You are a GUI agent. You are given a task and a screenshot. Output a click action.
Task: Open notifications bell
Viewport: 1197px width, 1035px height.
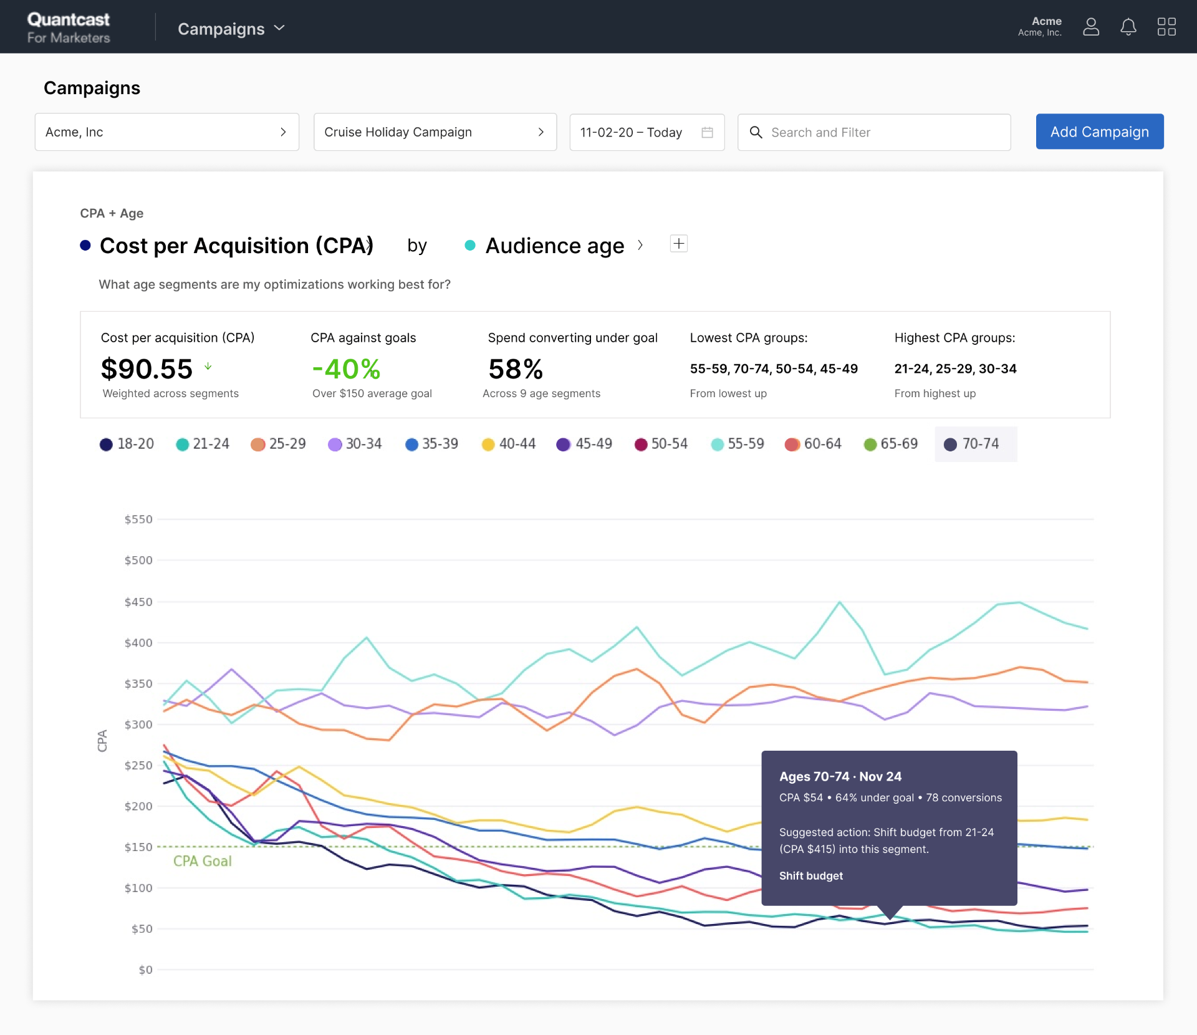click(x=1128, y=27)
